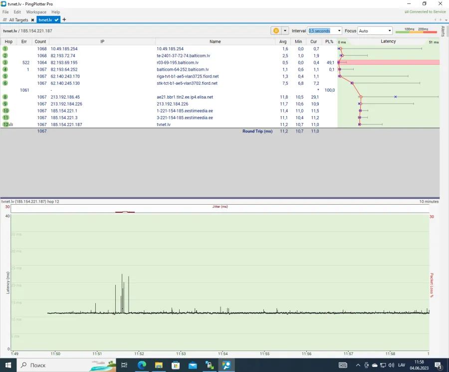This screenshot has width=449, height=372.
Task: Click the Count column header
Action: tap(40, 41)
